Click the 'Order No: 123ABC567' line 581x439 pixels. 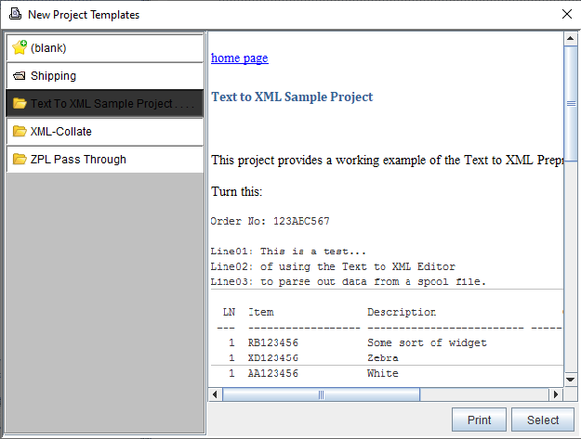point(270,221)
